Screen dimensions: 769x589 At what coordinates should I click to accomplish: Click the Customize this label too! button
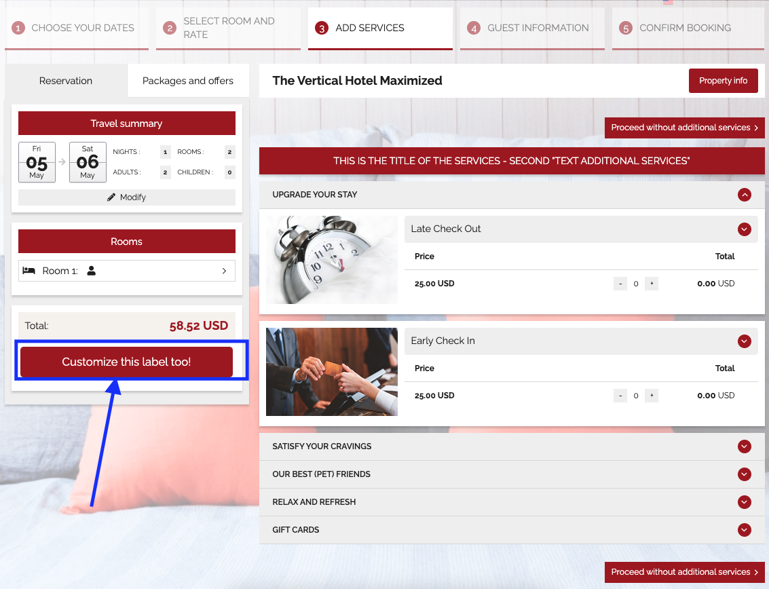(126, 362)
